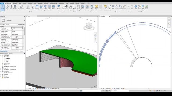Collapse the Graphics section in Properties
Screen dimensions: 172x96
pyautogui.click(x=23, y=27)
